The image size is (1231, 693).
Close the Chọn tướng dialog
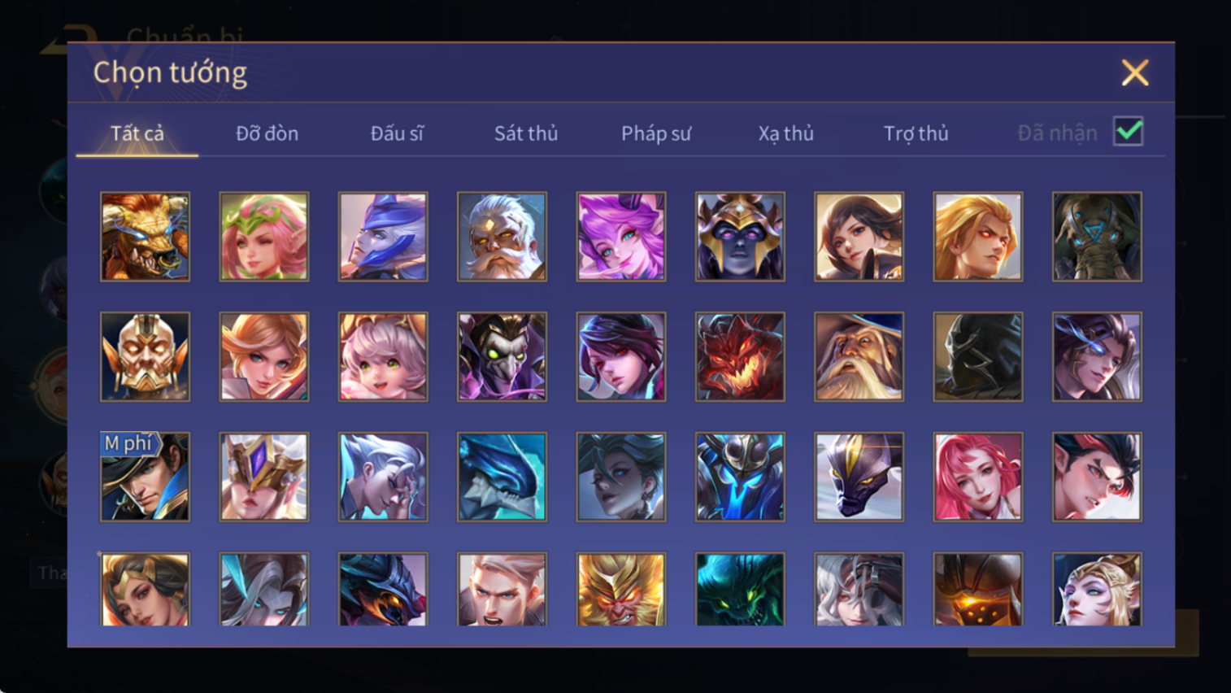(1135, 73)
